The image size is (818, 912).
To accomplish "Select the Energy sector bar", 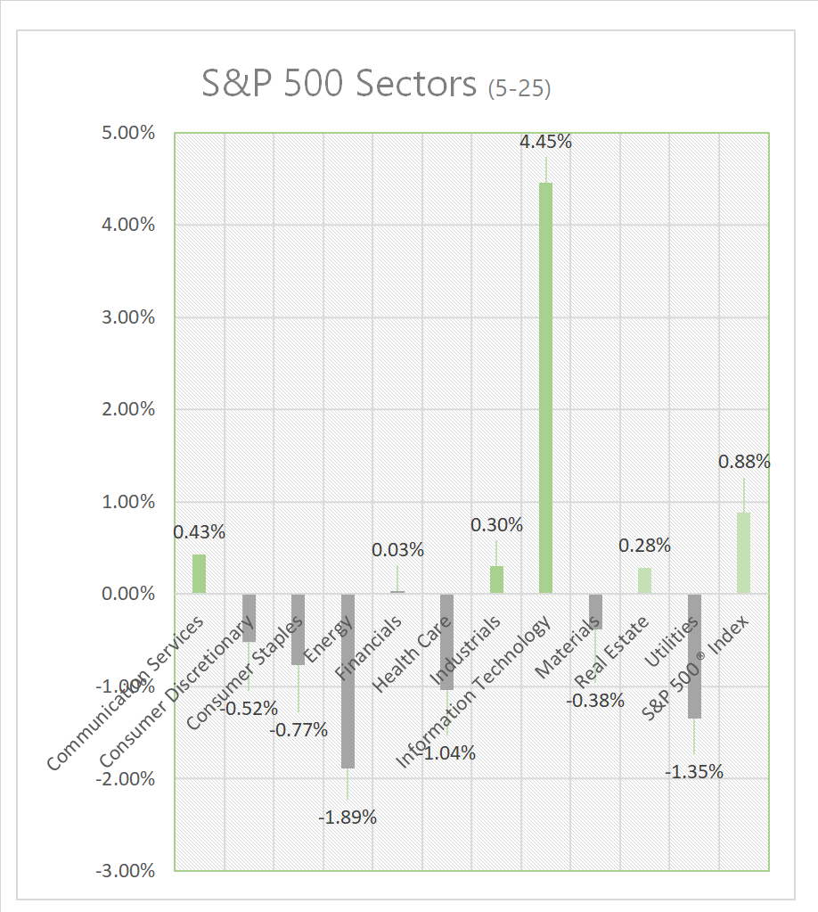I will coord(348,680).
